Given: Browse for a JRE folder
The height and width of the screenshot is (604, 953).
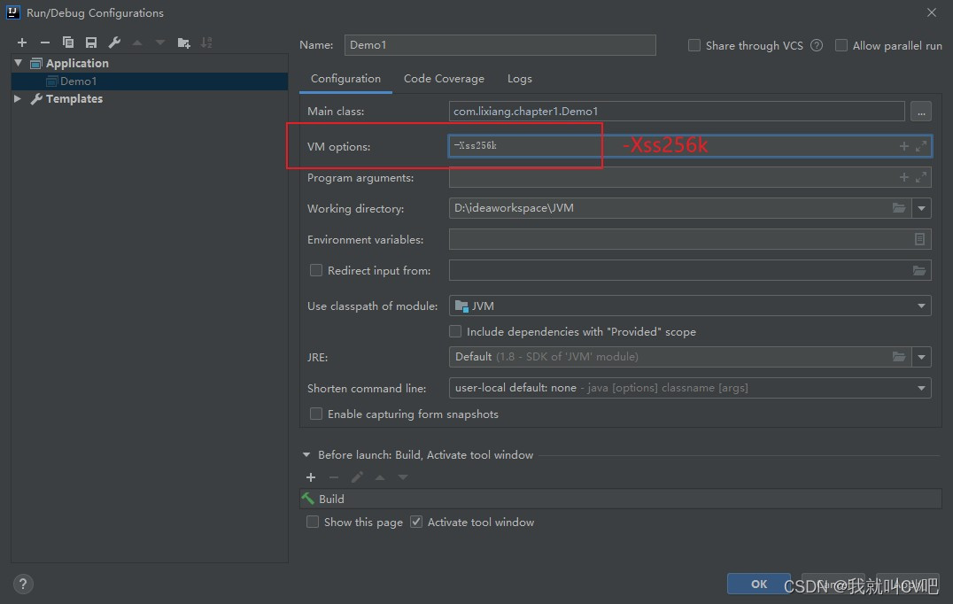Looking at the screenshot, I should click(899, 357).
